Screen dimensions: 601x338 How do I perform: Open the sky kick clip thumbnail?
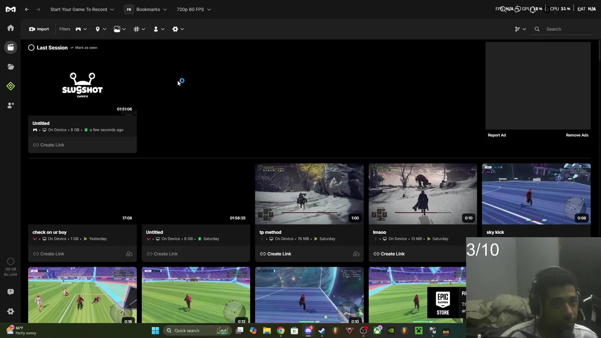coord(536,194)
